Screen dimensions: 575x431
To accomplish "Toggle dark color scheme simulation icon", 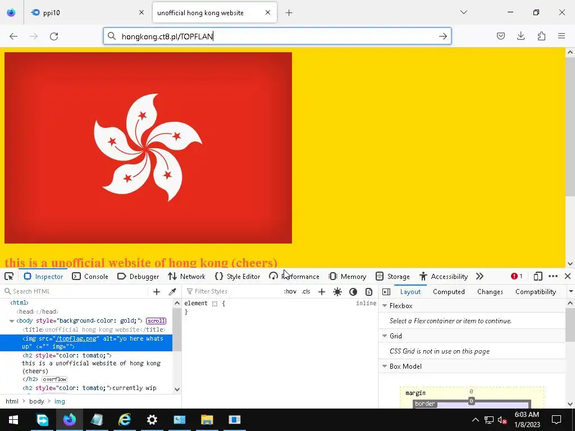I will coord(353,292).
